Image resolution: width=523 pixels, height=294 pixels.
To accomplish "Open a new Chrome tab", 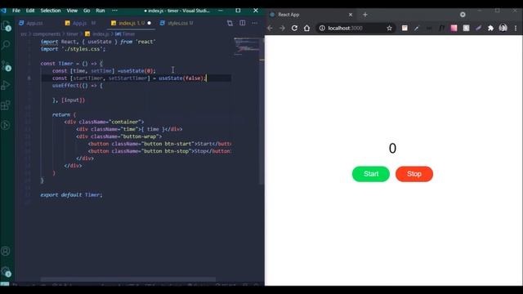I will point(365,15).
